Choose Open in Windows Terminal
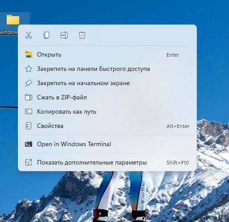 tap(107, 144)
